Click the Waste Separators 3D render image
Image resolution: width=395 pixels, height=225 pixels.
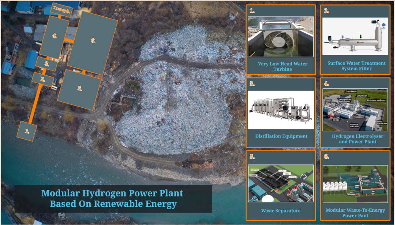(x=280, y=184)
